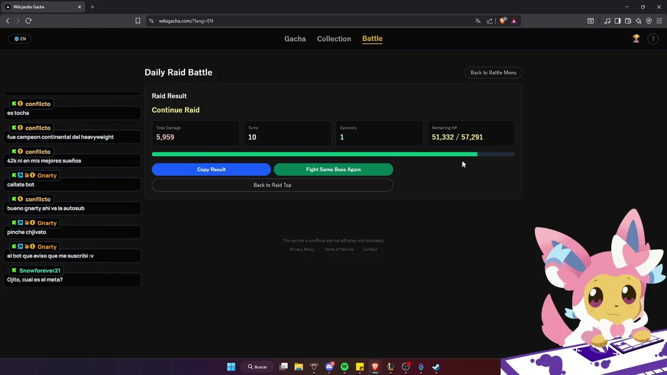Click chat message 'callate bot'
This screenshot has height=375, width=667.
21,184
